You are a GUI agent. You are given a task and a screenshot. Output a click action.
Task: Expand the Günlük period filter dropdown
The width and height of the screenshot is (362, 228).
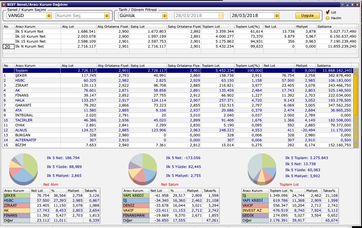[164, 16]
